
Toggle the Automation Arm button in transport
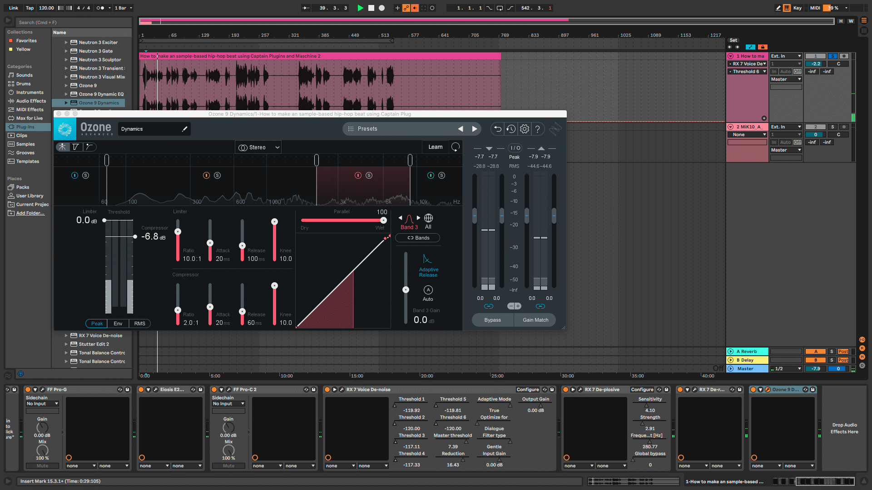point(406,8)
